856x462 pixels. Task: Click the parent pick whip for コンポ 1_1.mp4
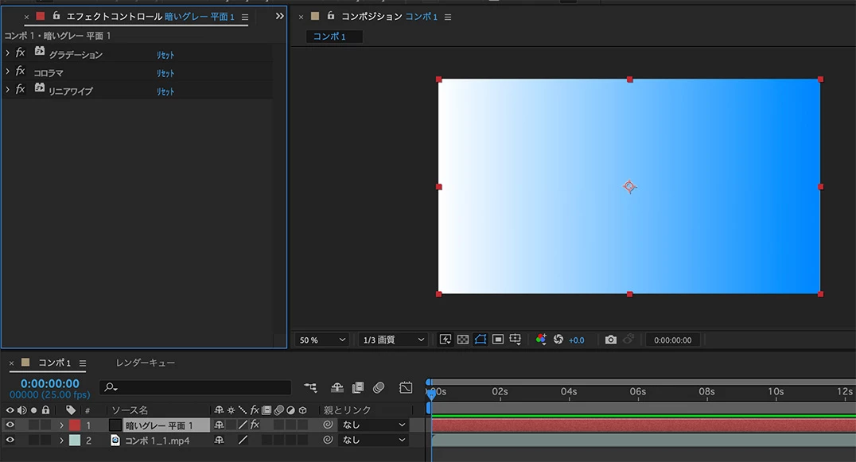tap(328, 440)
